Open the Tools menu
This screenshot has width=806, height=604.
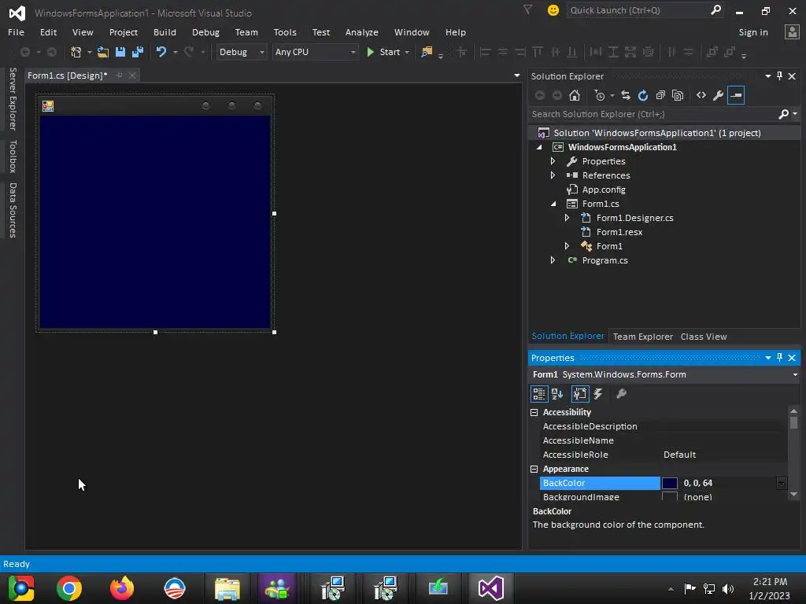[x=285, y=31]
